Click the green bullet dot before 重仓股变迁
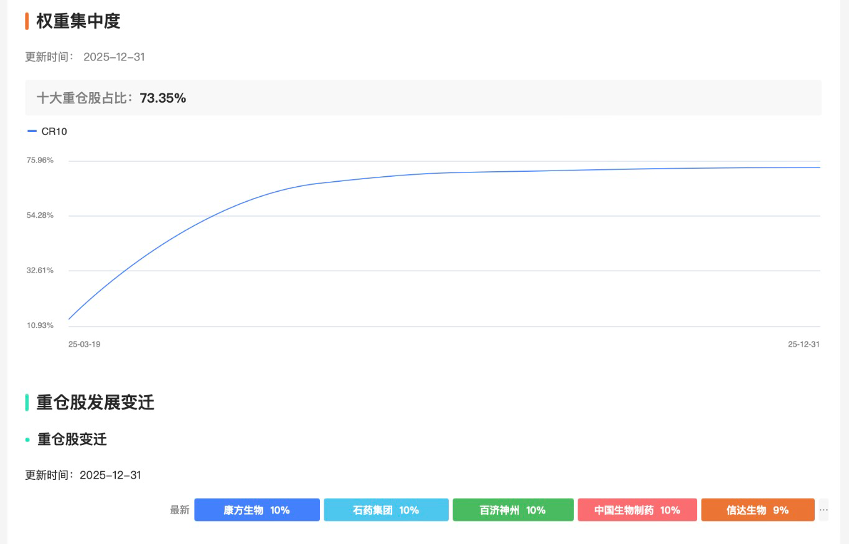The height and width of the screenshot is (544, 849). tap(27, 439)
